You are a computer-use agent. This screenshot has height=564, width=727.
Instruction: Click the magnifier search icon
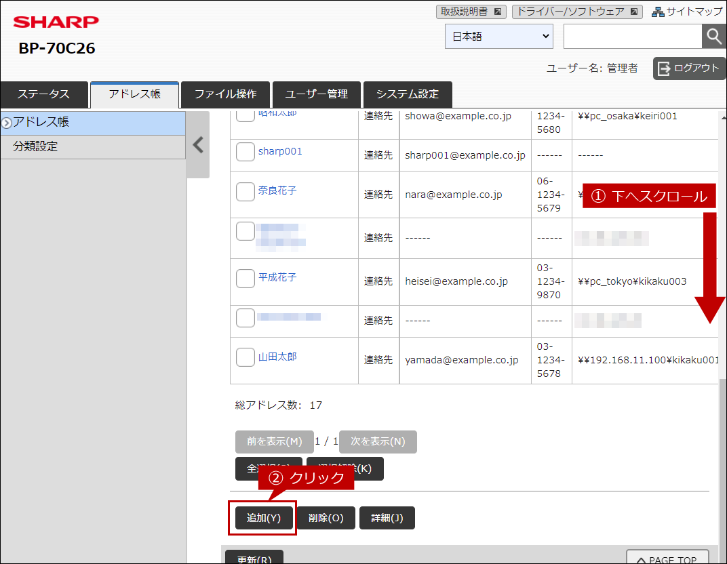713,36
